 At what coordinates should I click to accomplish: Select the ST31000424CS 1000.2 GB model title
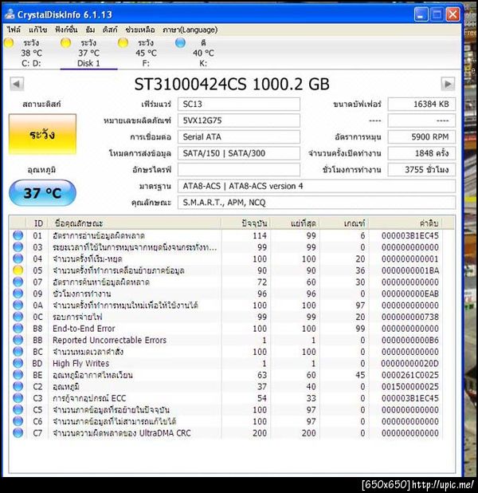232,84
